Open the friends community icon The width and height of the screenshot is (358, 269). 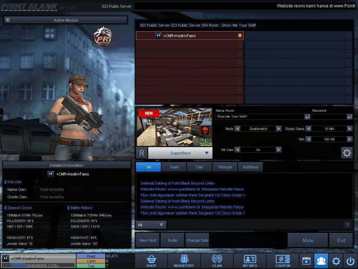[321, 261]
